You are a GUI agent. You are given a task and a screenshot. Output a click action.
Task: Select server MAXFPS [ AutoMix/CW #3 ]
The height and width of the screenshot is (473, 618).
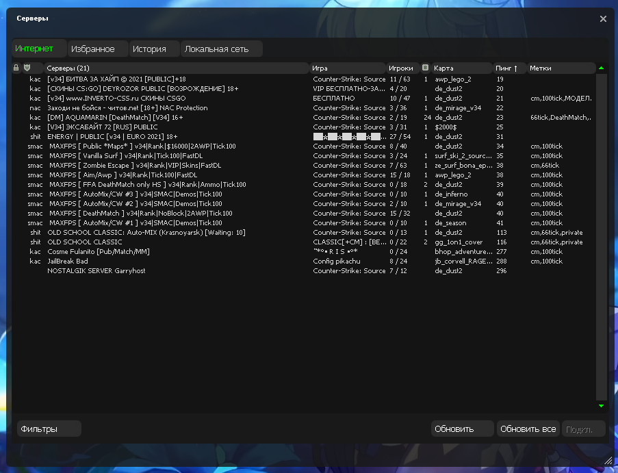(303, 194)
